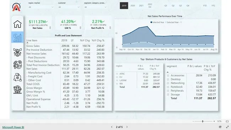The width and height of the screenshot is (231, 130).
Task: Open the customer filter dropdown
Action: click(x=69, y=7)
